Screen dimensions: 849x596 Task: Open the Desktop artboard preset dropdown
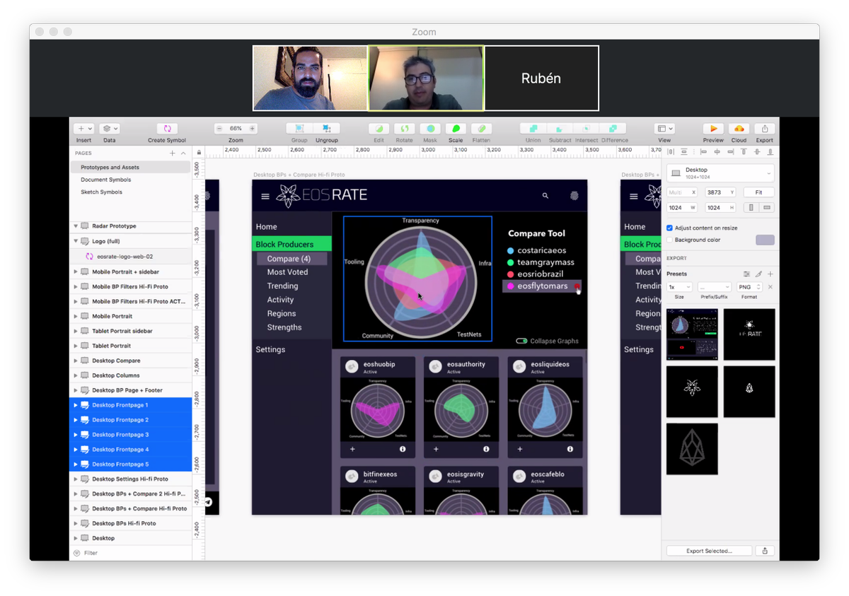pyautogui.click(x=720, y=173)
